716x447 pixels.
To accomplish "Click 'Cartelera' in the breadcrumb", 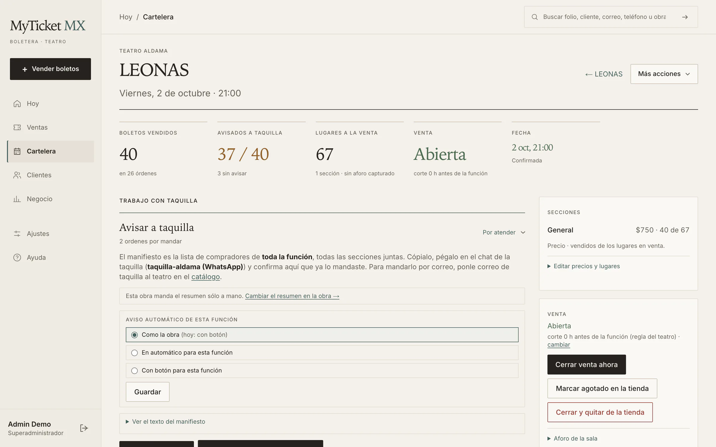I will 158,17.
